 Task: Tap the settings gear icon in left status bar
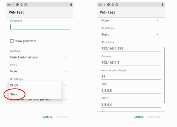[21, 5]
